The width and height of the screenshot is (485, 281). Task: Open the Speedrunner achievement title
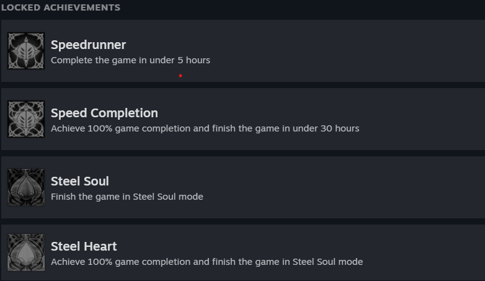tap(88, 45)
